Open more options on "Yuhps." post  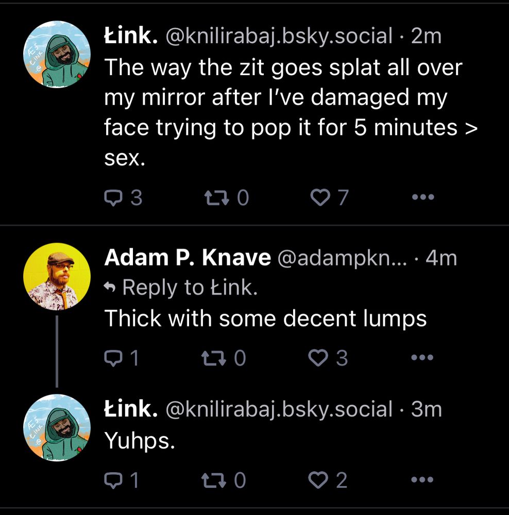coord(423,480)
